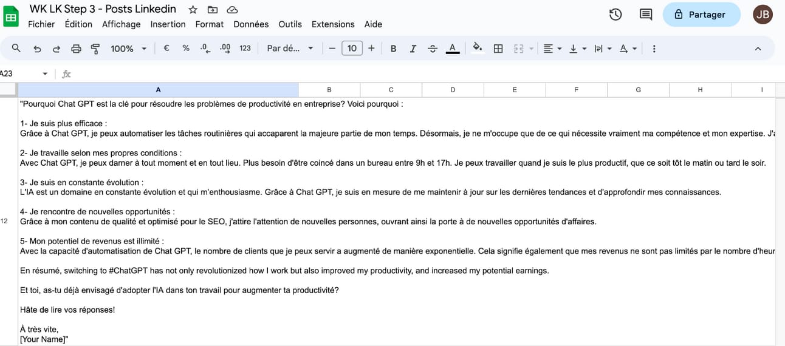785x346 pixels.
Task: Toggle bold formatting
Action: [x=393, y=49]
